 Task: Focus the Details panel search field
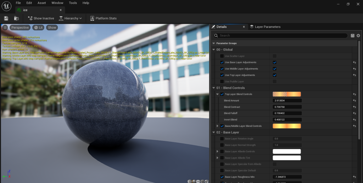tap(281, 36)
